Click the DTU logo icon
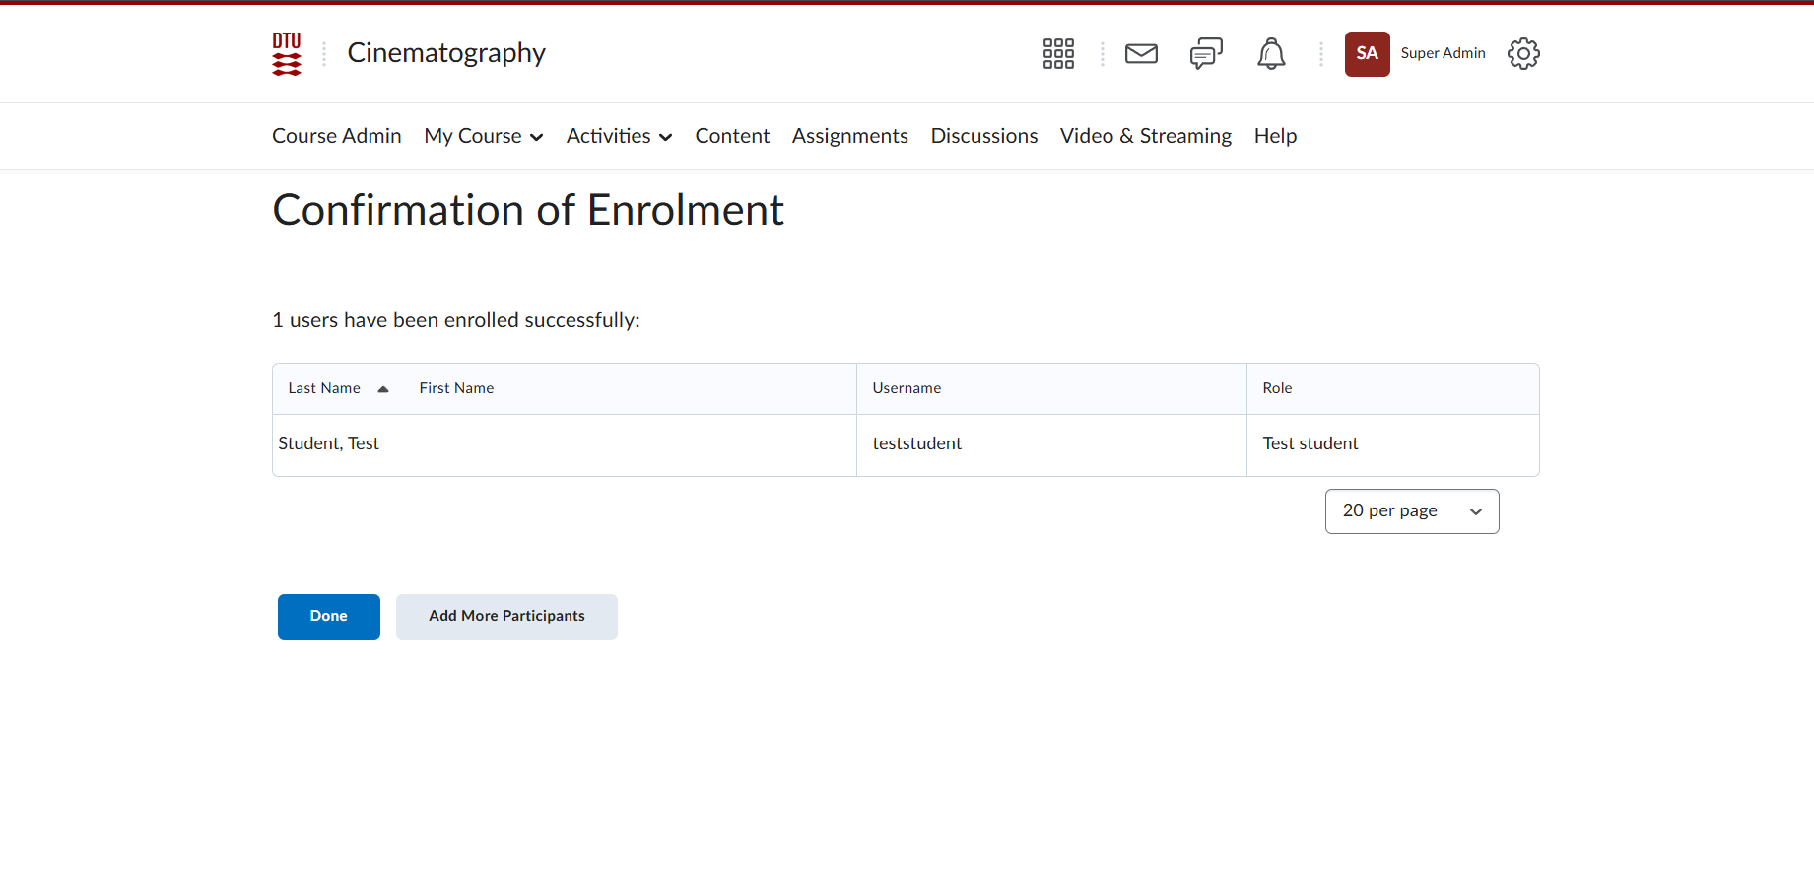Image resolution: width=1814 pixels, height=882 pixels. point(287,53)
